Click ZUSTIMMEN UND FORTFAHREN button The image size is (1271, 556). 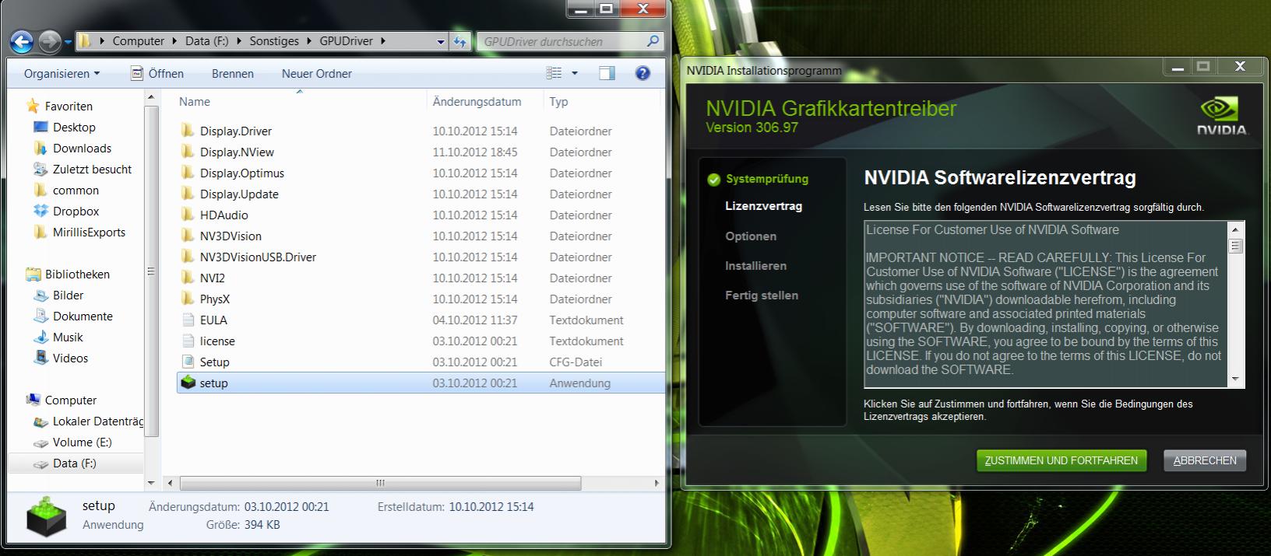(x=1062, y=460)
